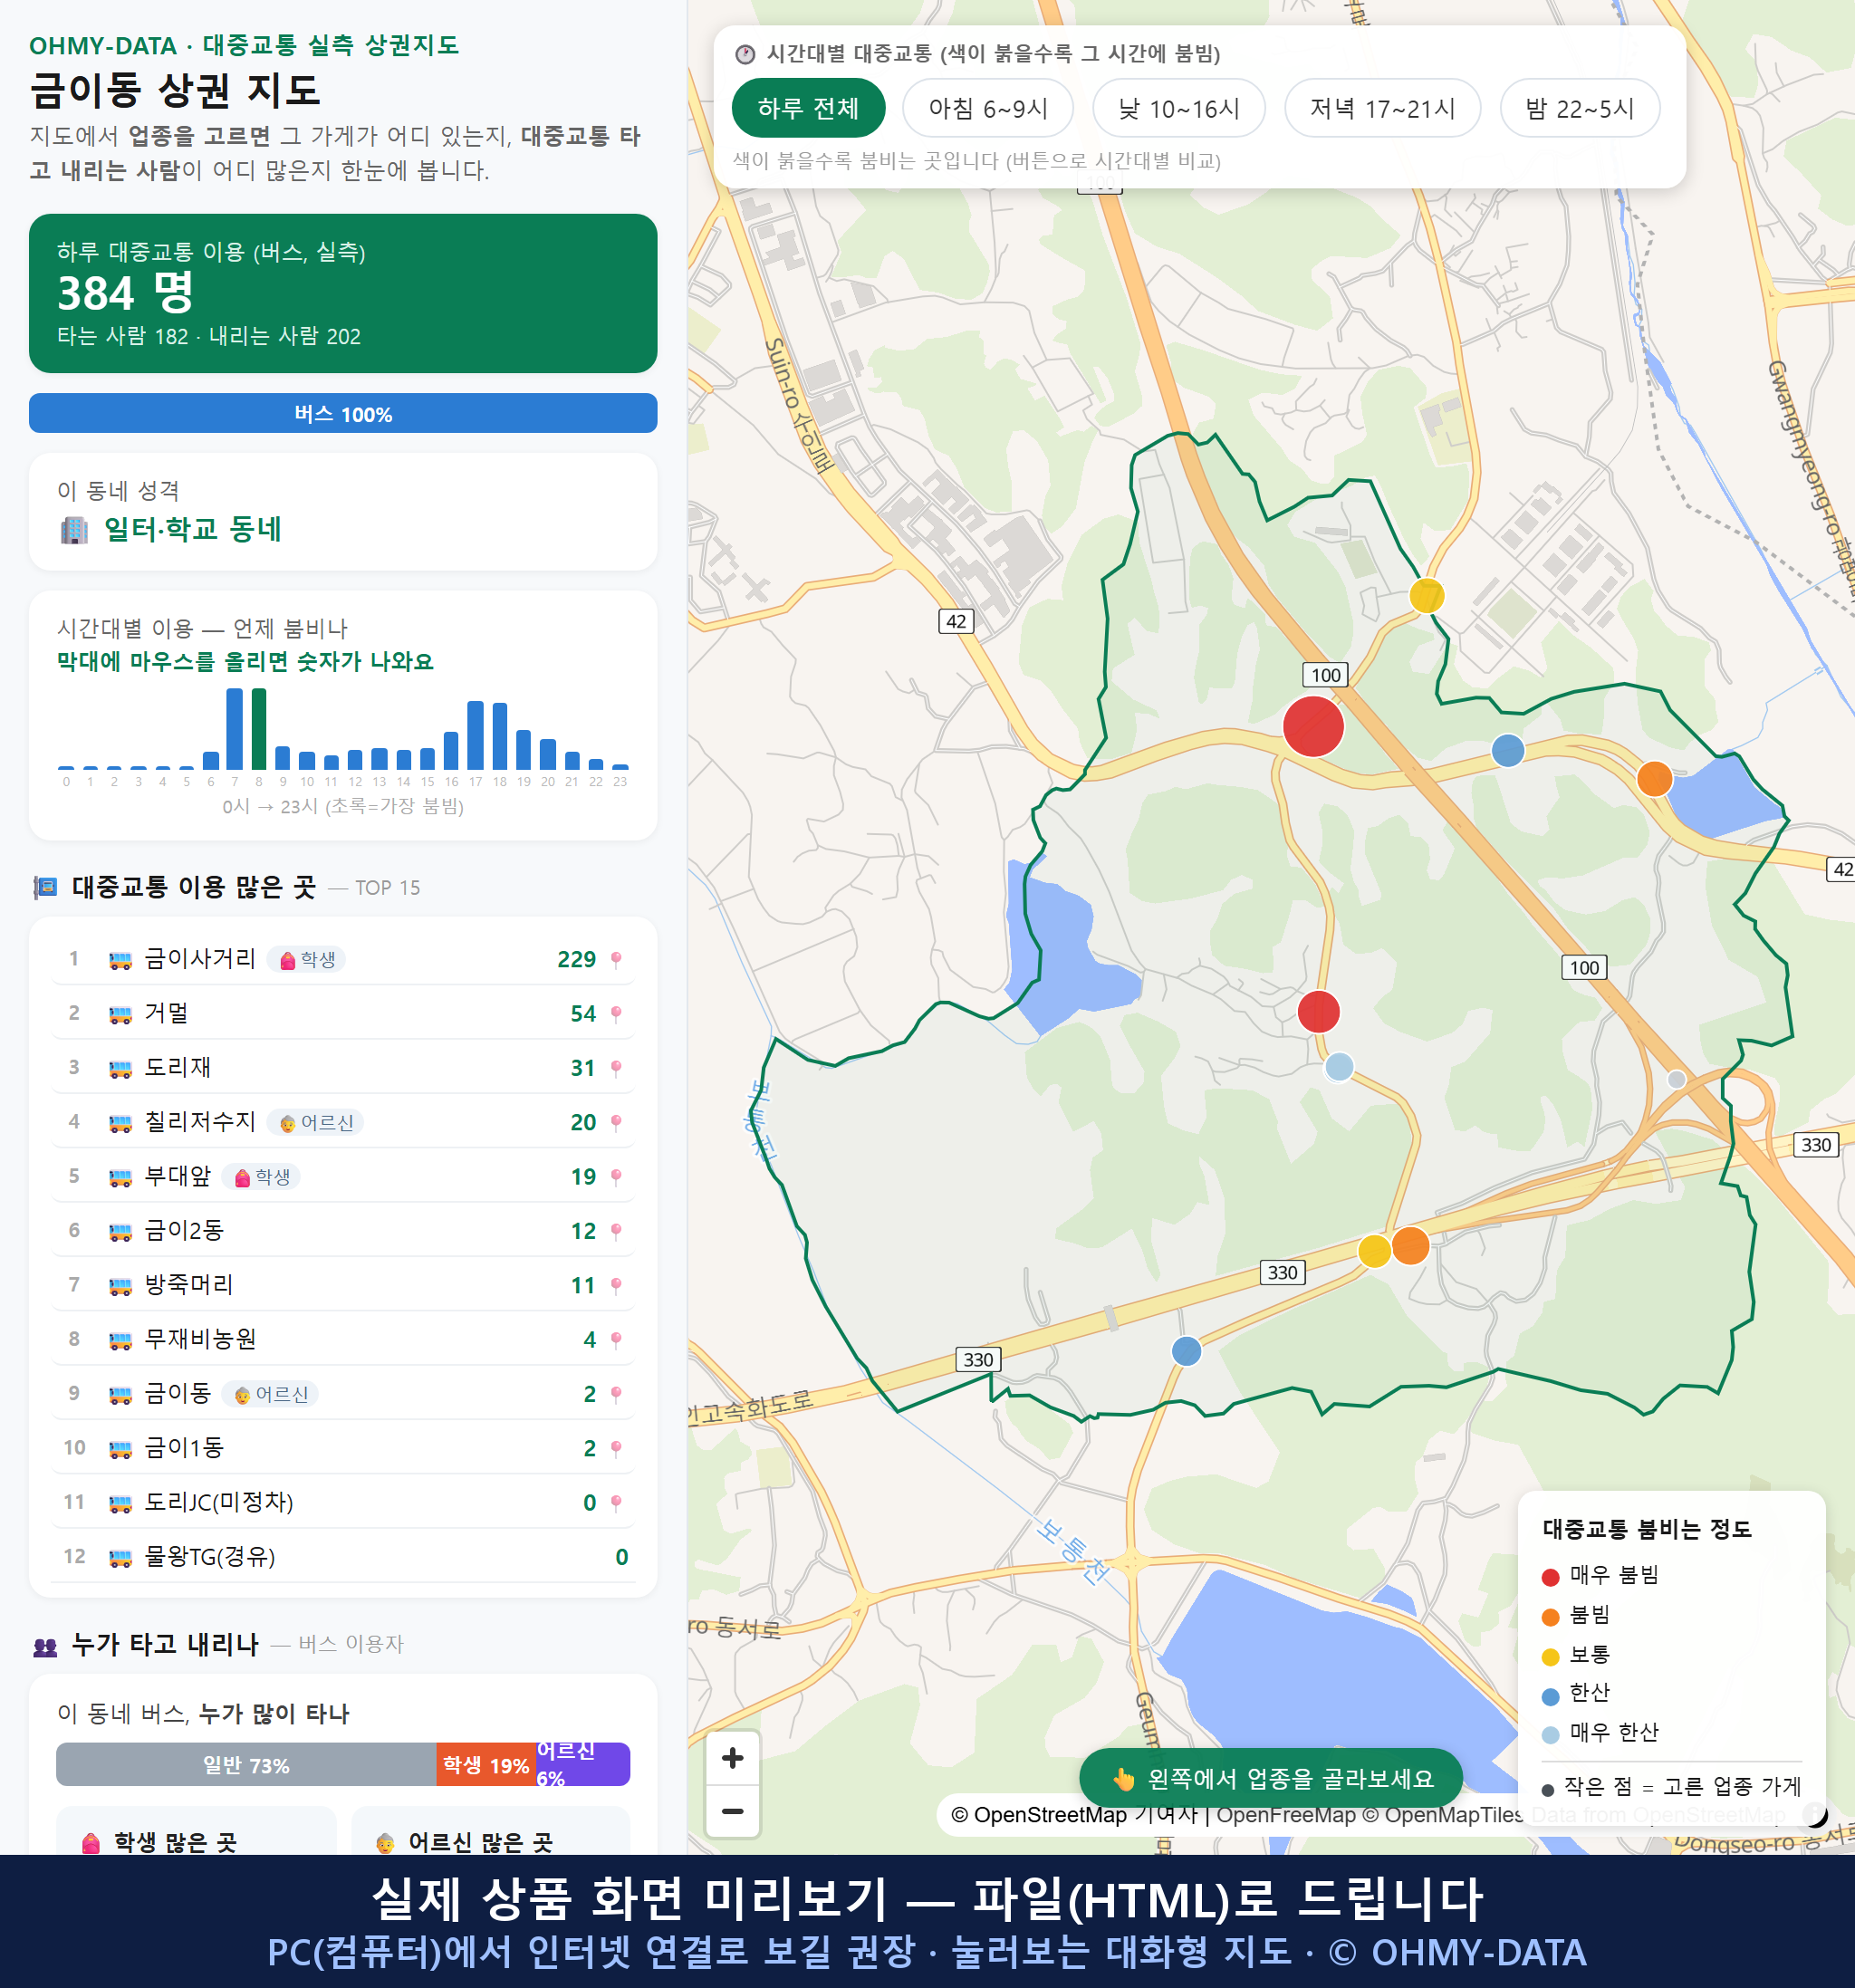The height and width of the screenshot is (1988, 1855).
Task: Open the 학생 많은 곳 card
Action: (196, 1831)
